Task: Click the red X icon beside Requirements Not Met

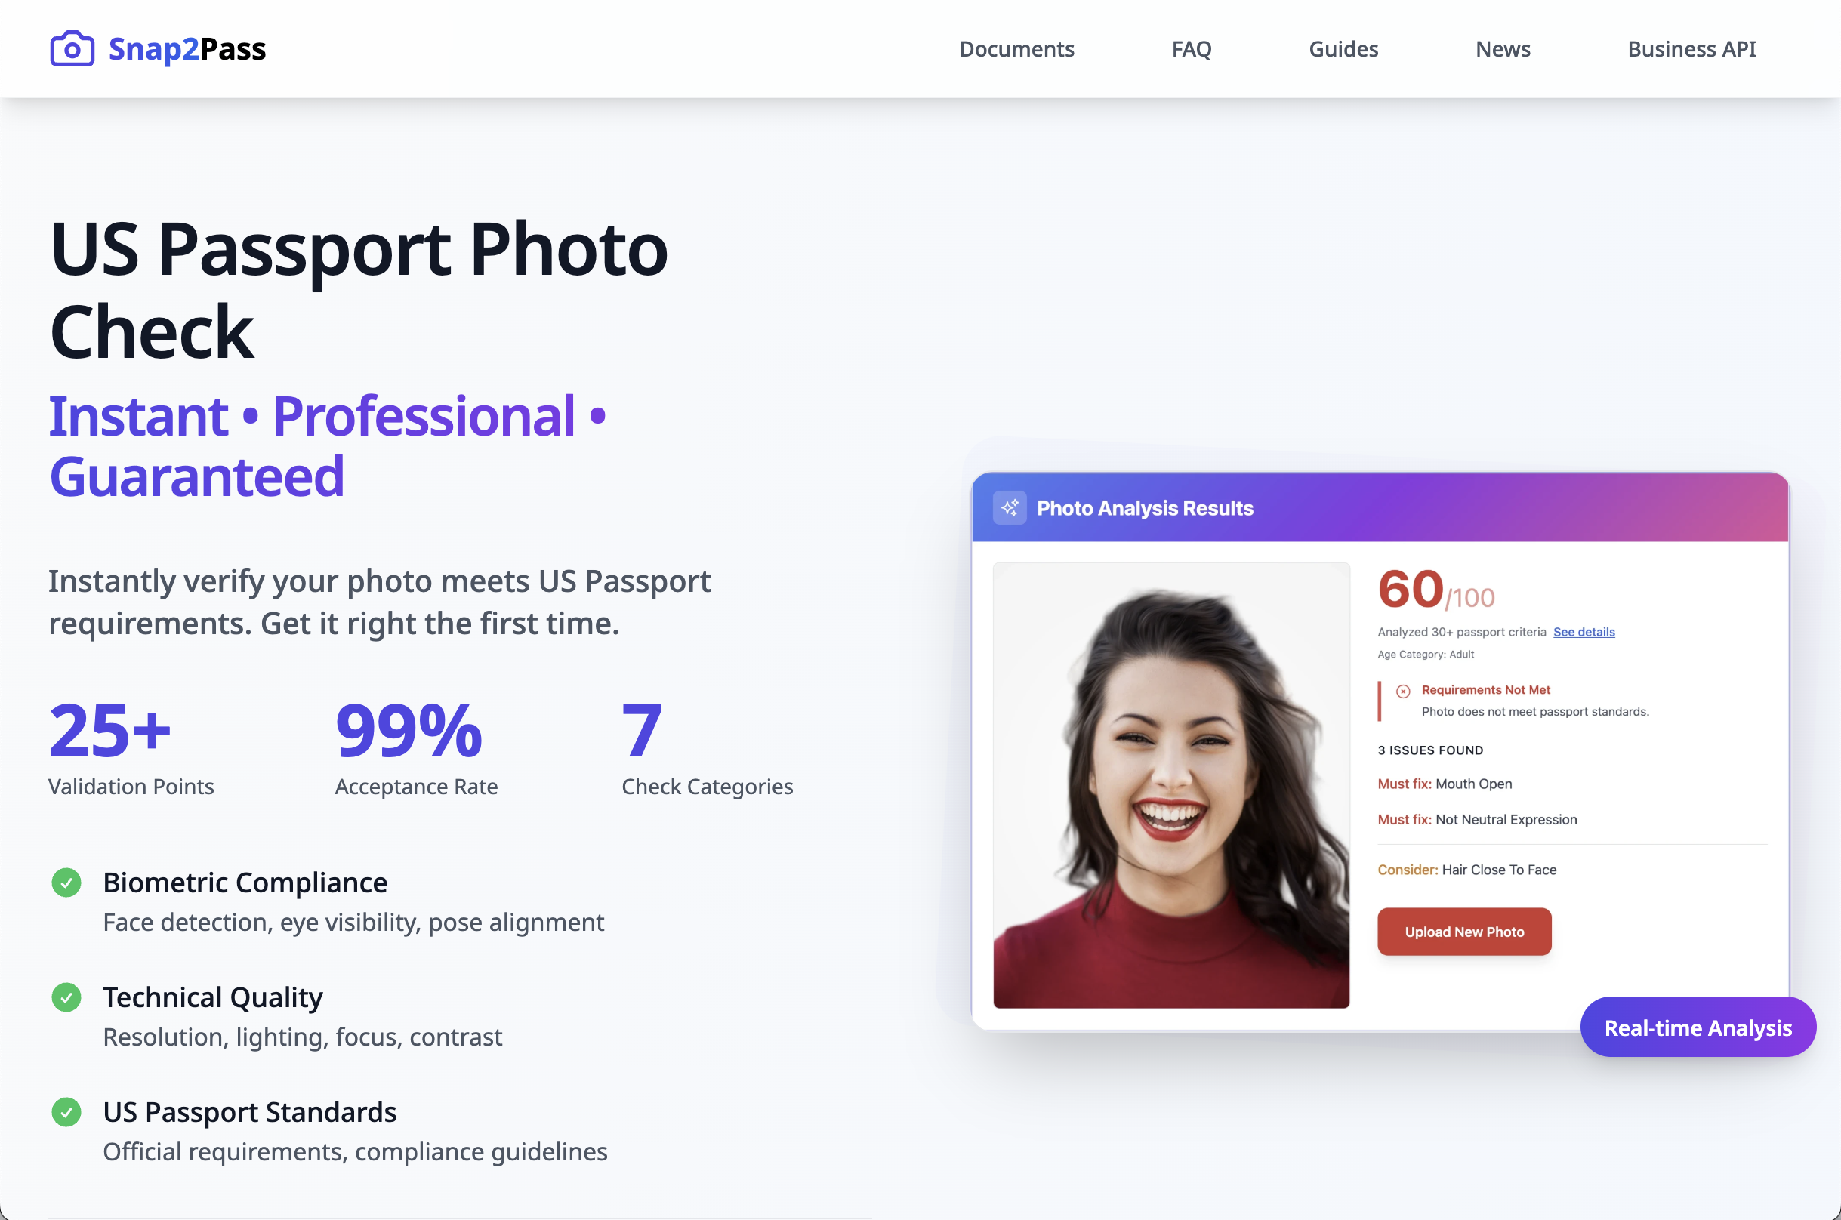Action: (1403, 691)
